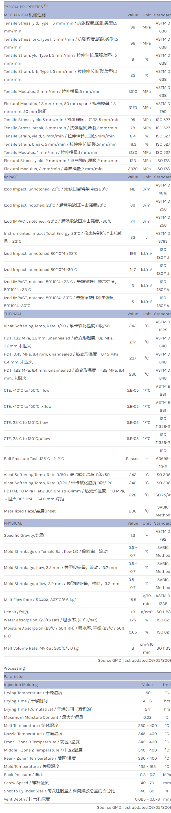The height and width of the screenshot is (813, 171).
Task: Select the Injection Molding subheader
Action: (x=21, y=685)
